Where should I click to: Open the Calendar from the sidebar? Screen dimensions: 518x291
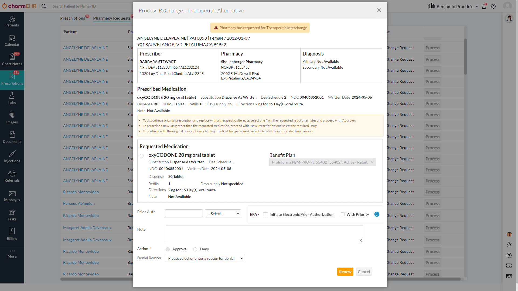point(12,40)
